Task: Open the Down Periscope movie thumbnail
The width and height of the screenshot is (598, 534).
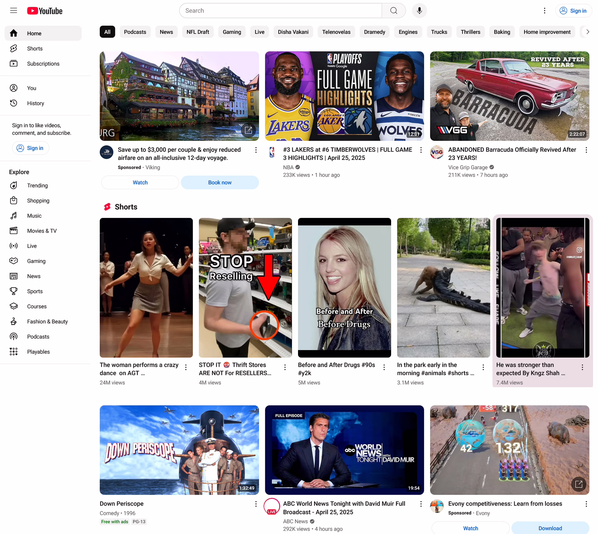Action: (x=179, y=450)
